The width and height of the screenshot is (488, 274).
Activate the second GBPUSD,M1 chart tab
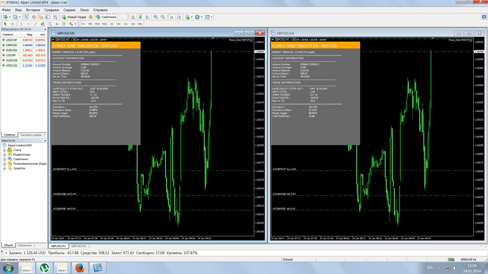79,246
